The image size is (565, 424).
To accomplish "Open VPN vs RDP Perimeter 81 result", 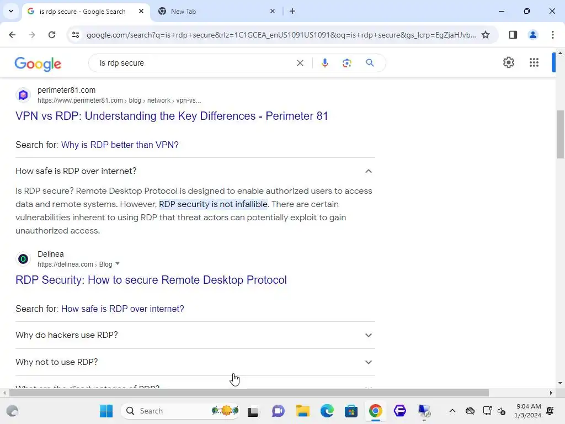I will click(172, 116).
